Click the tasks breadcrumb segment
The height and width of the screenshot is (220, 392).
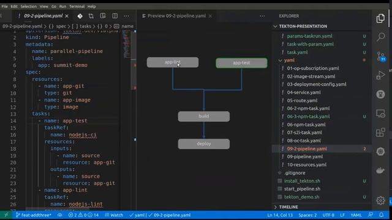pyautogui.click(x=85, y=26)
